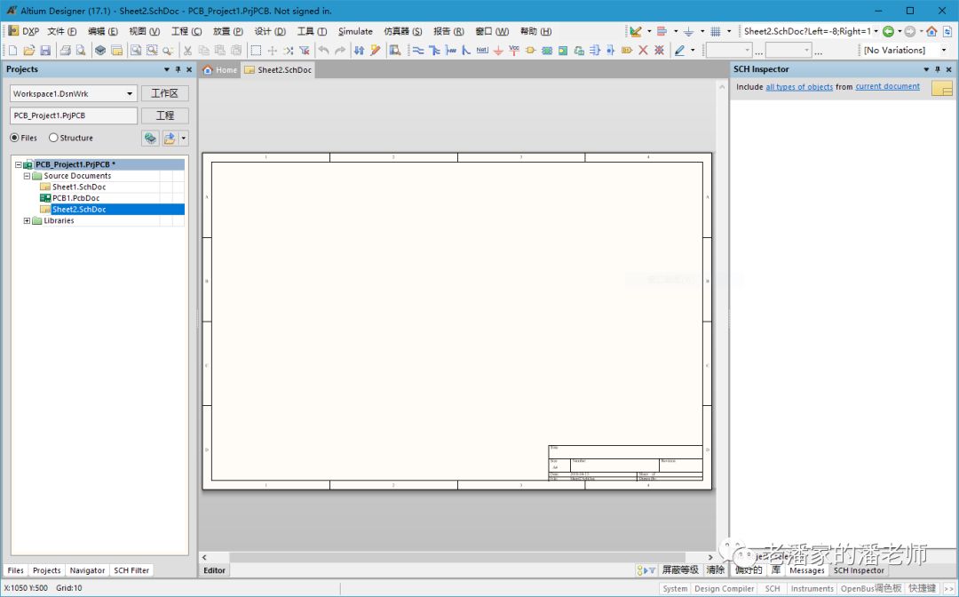This screenshot has height=597, width=959.
Task: Click the 工作区 button
Action: pyautogui.click(x=164, y=93)
